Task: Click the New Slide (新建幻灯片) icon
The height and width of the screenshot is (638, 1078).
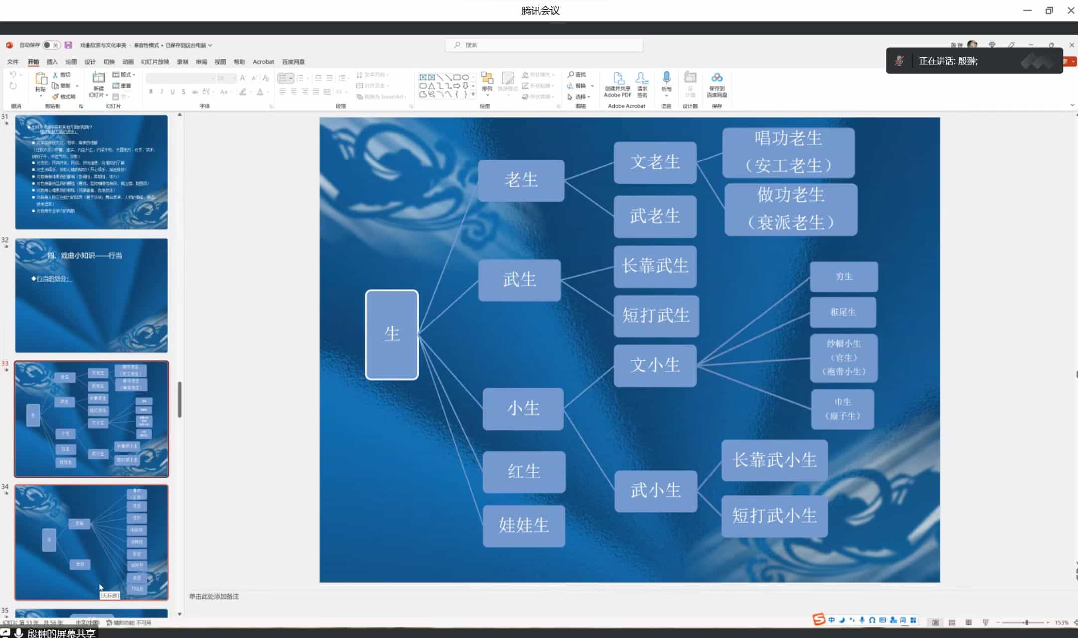Action: tap(98, 78)
